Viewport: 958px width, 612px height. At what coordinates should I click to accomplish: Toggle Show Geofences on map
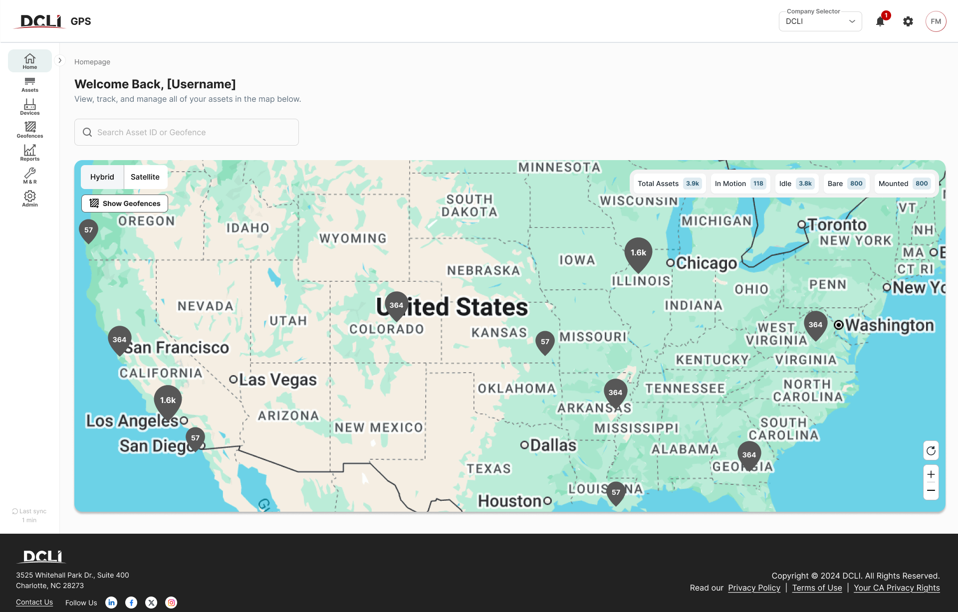point(125,204)
